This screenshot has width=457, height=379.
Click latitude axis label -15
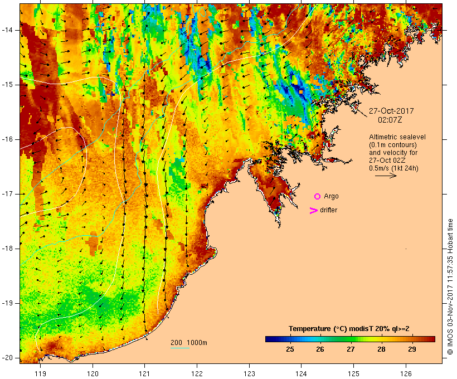7,85
